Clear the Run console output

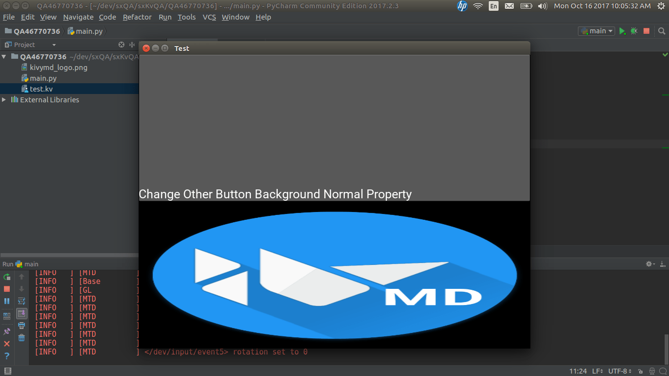[22, 338]
